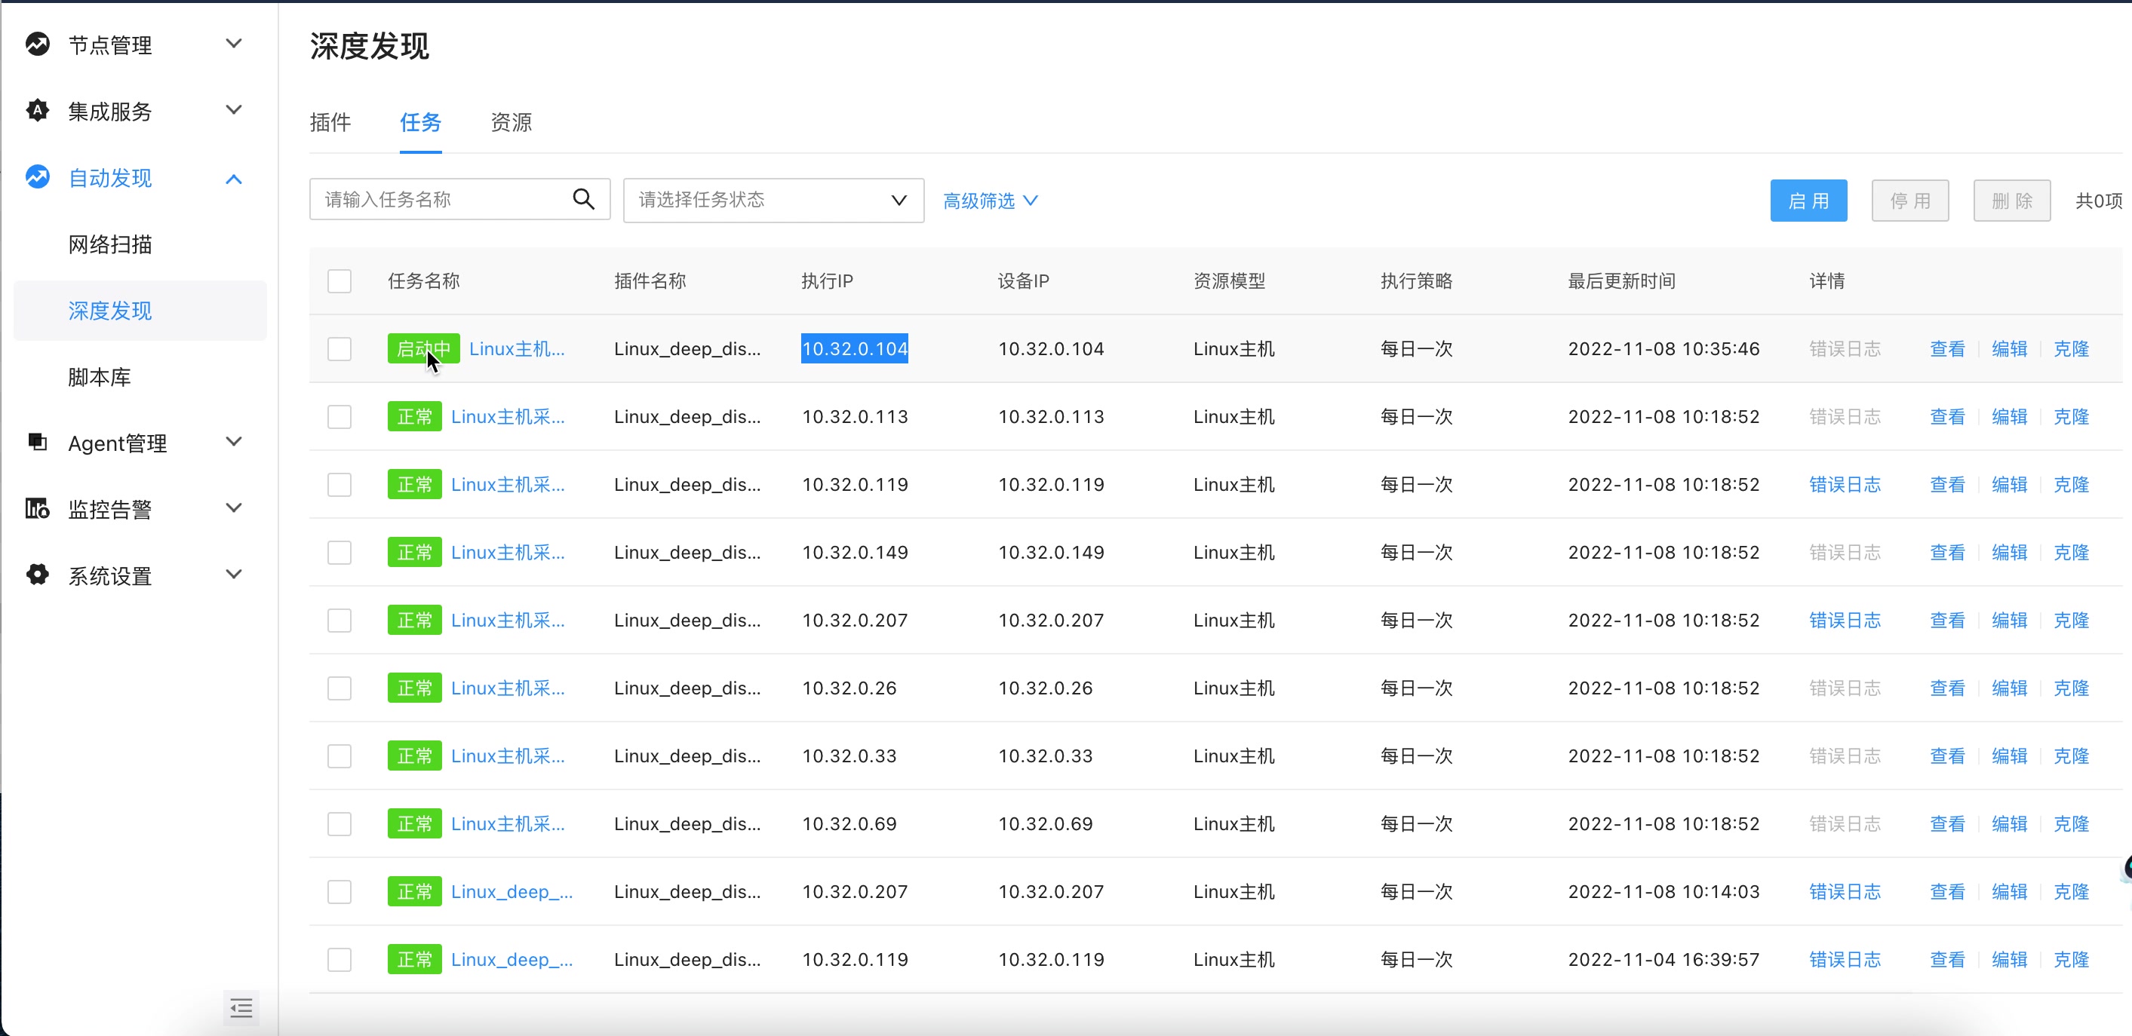2132x1036 pixels.
Task: Collapse the sidebar using the bottom icon
Action: pos(241,1008)
